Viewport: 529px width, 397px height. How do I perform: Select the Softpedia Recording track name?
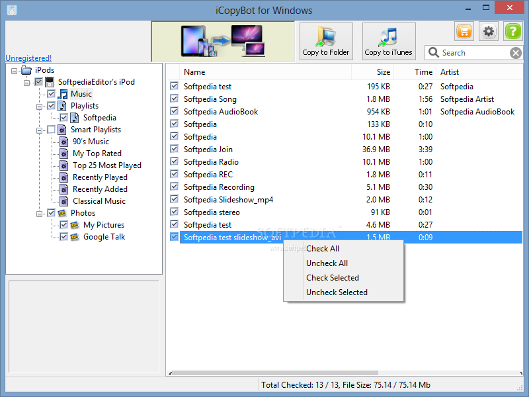219,187
